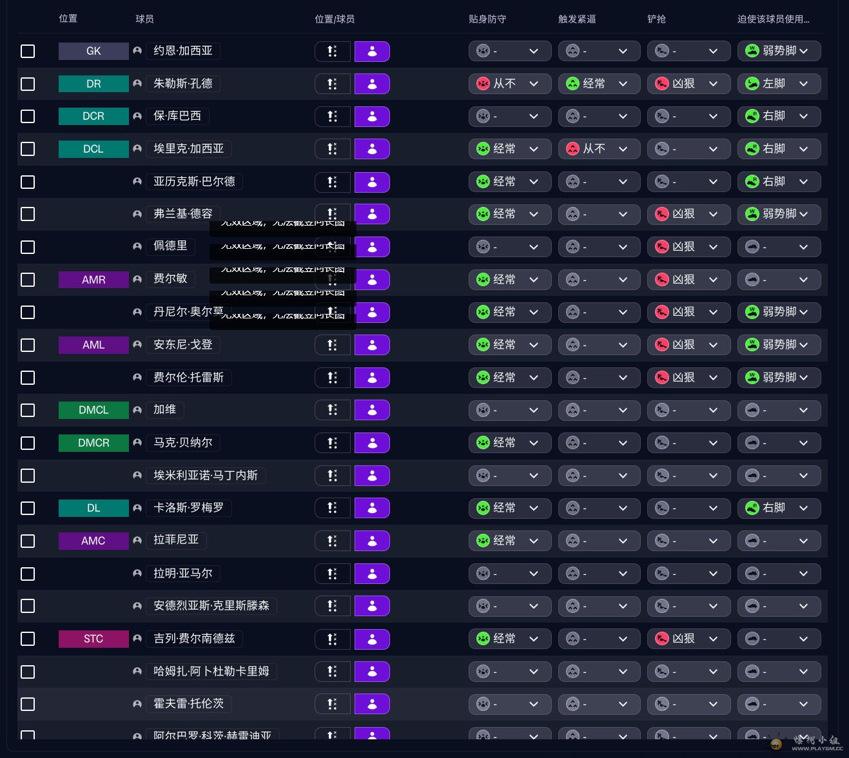The width and height of the screenshot is (849, 758).
Task: Select the checkbox for 拉菲尼亚
Action: pyautogui.click(x=28, y=541)
